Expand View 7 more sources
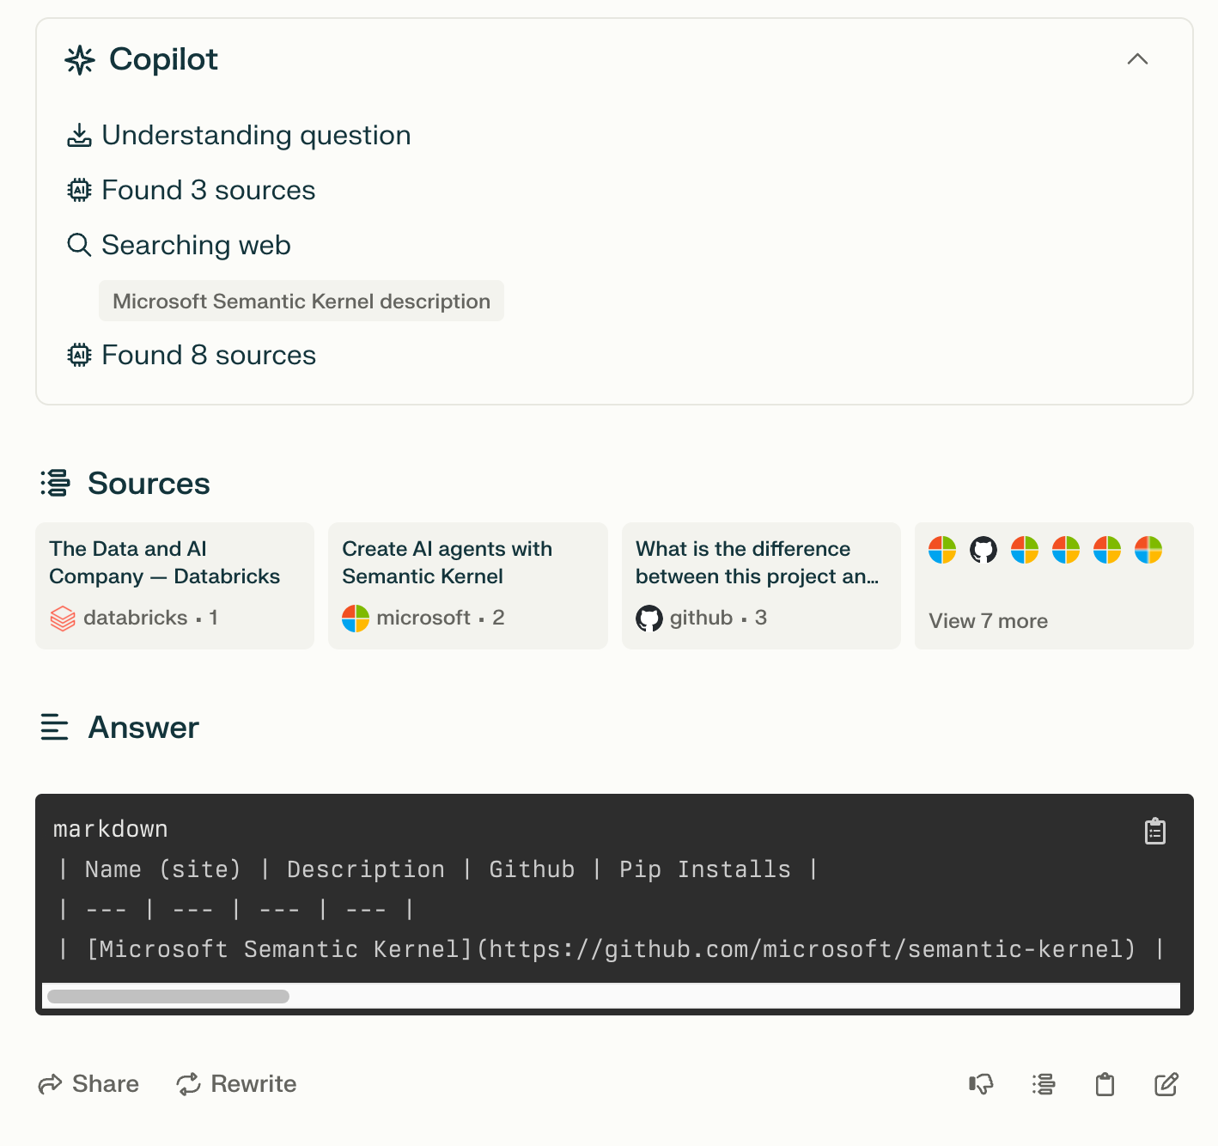 coord(988,621)
